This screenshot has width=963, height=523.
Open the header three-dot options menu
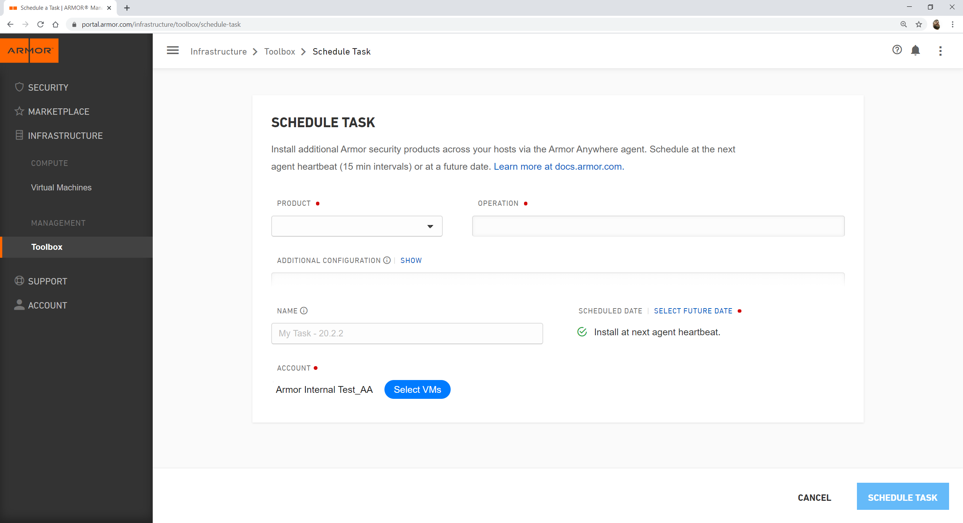(940, 51)
